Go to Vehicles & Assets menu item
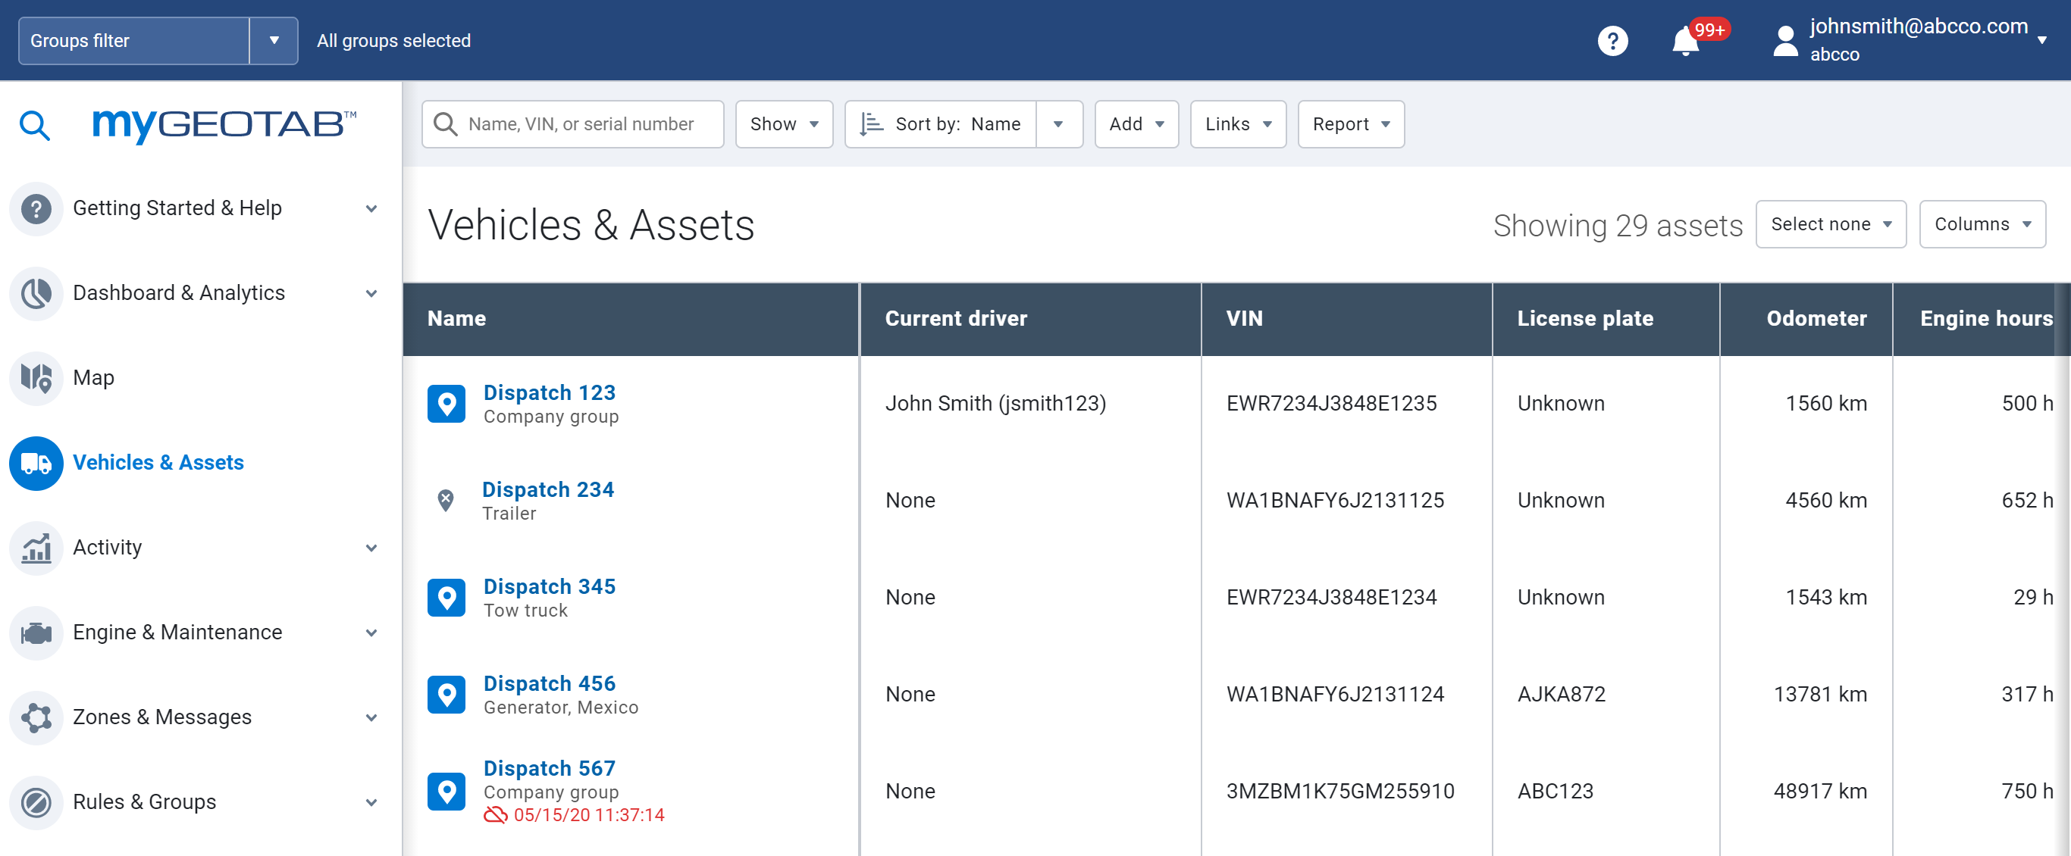Image resolution: width=2071 pixels, height=856 pixels. [x=158, y=462]
